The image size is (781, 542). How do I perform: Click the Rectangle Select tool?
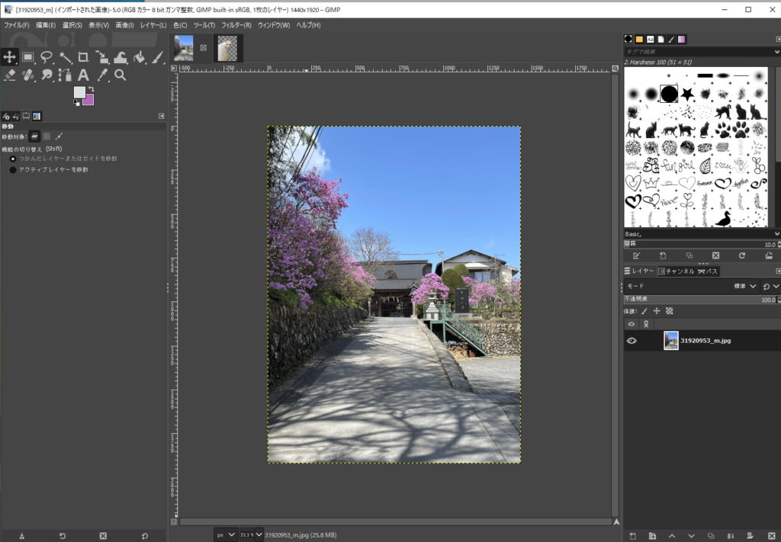[x=27, y=57]
